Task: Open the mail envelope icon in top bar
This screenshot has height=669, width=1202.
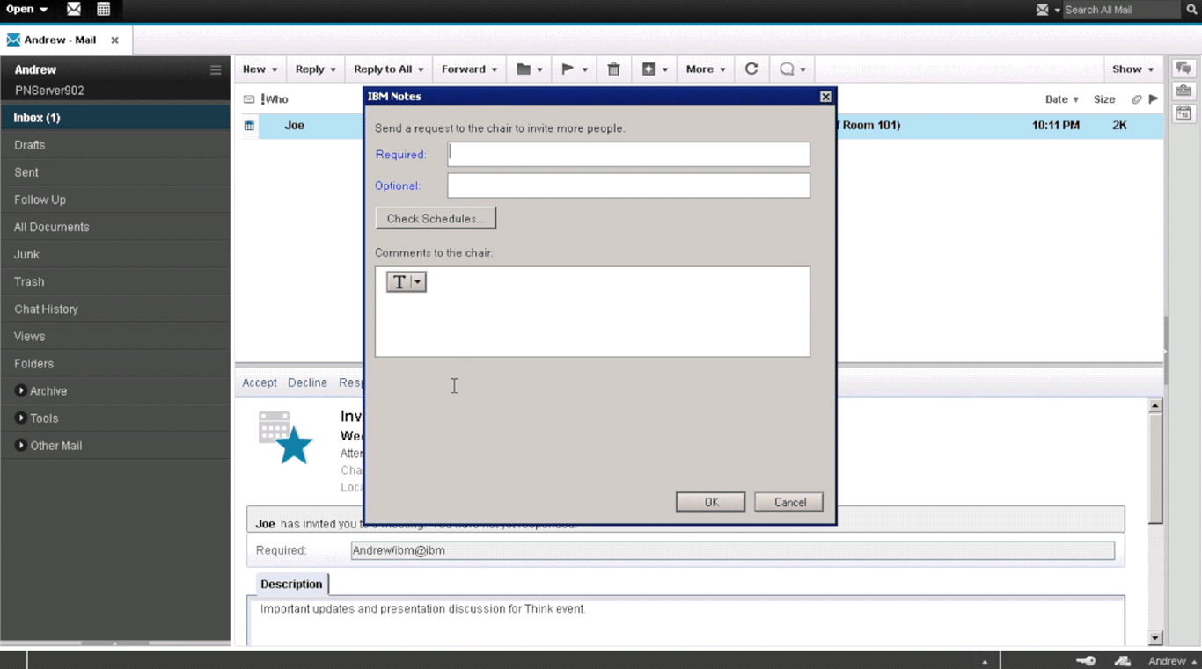Action: point(74,9)
